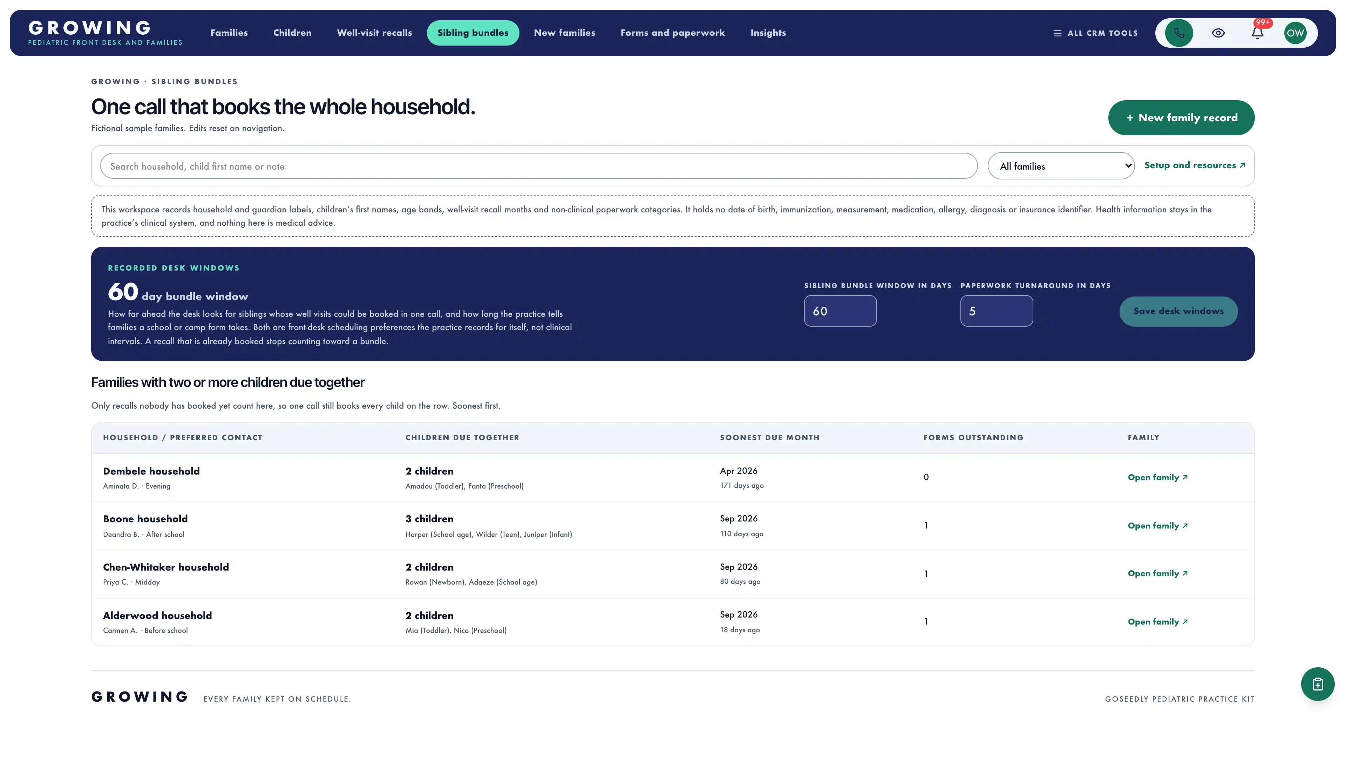Expand the All families dropdown
This screenshot has height=757, width=1346.
(1061, 166)
